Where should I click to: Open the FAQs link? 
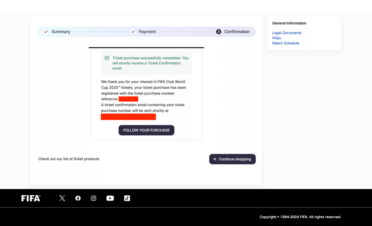[277, 38]
